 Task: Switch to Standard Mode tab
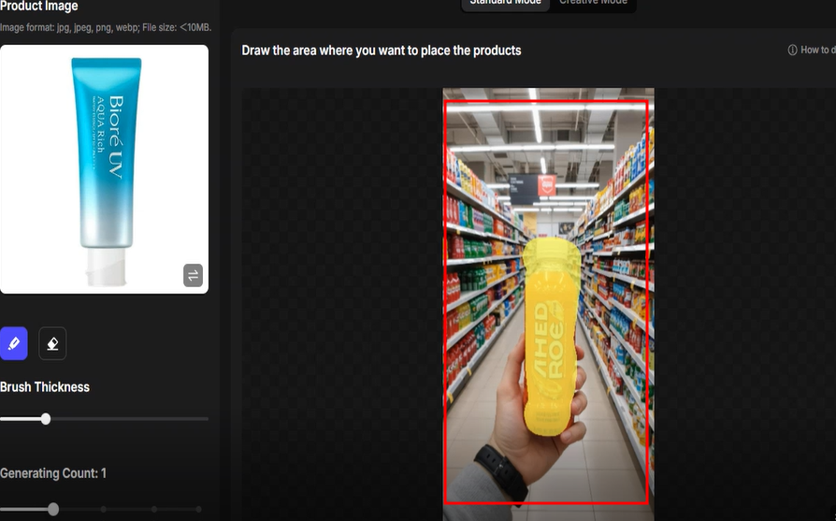tap(505, 3)
